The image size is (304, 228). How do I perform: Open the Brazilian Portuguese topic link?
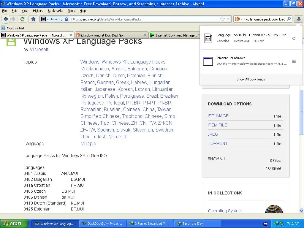(129, 99)
